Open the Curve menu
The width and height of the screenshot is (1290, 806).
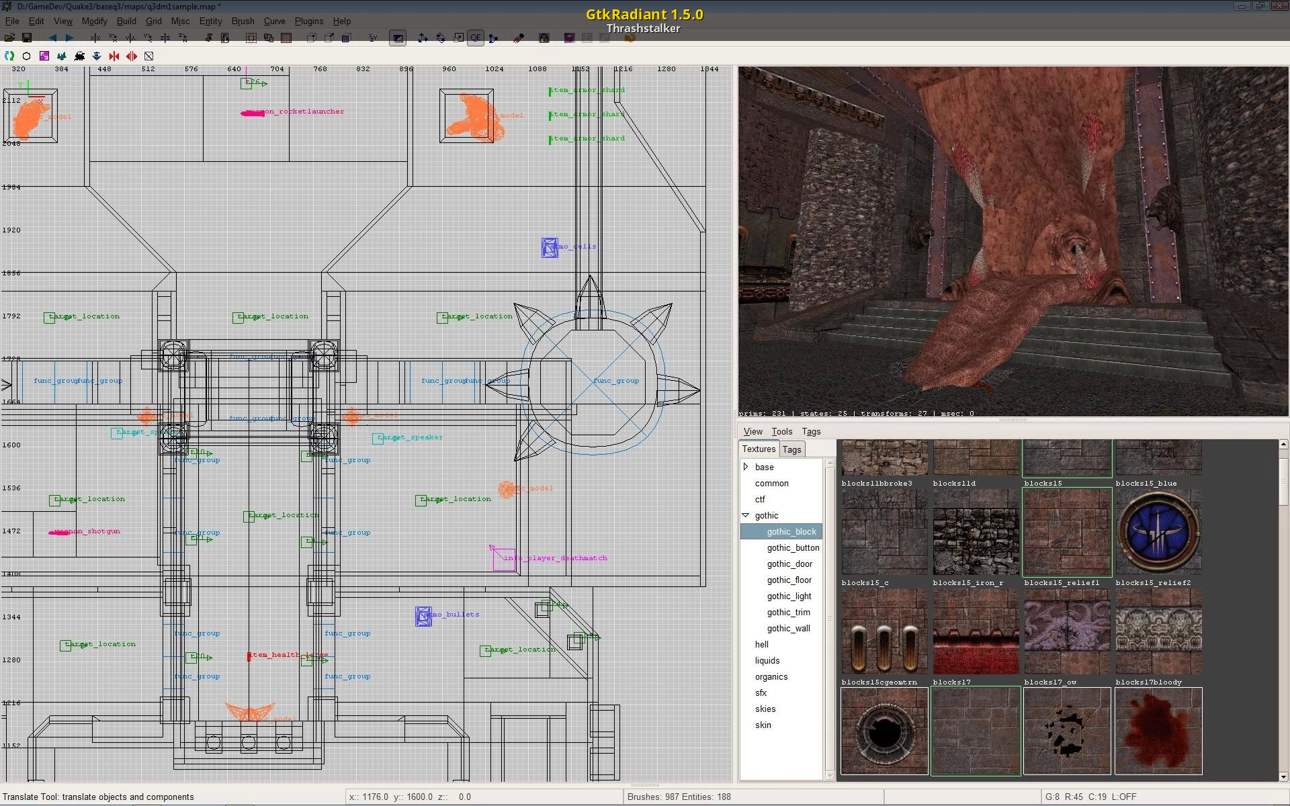click(x=275, y=21)
